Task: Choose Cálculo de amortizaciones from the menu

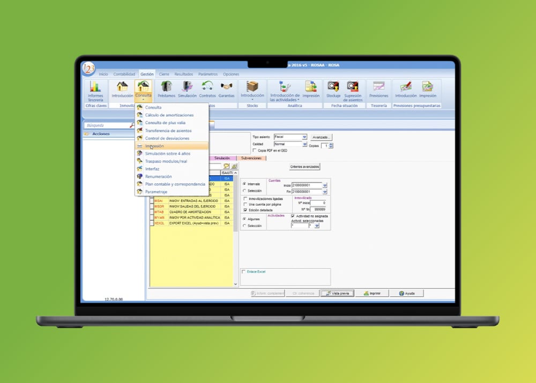Action: [169, 115]
